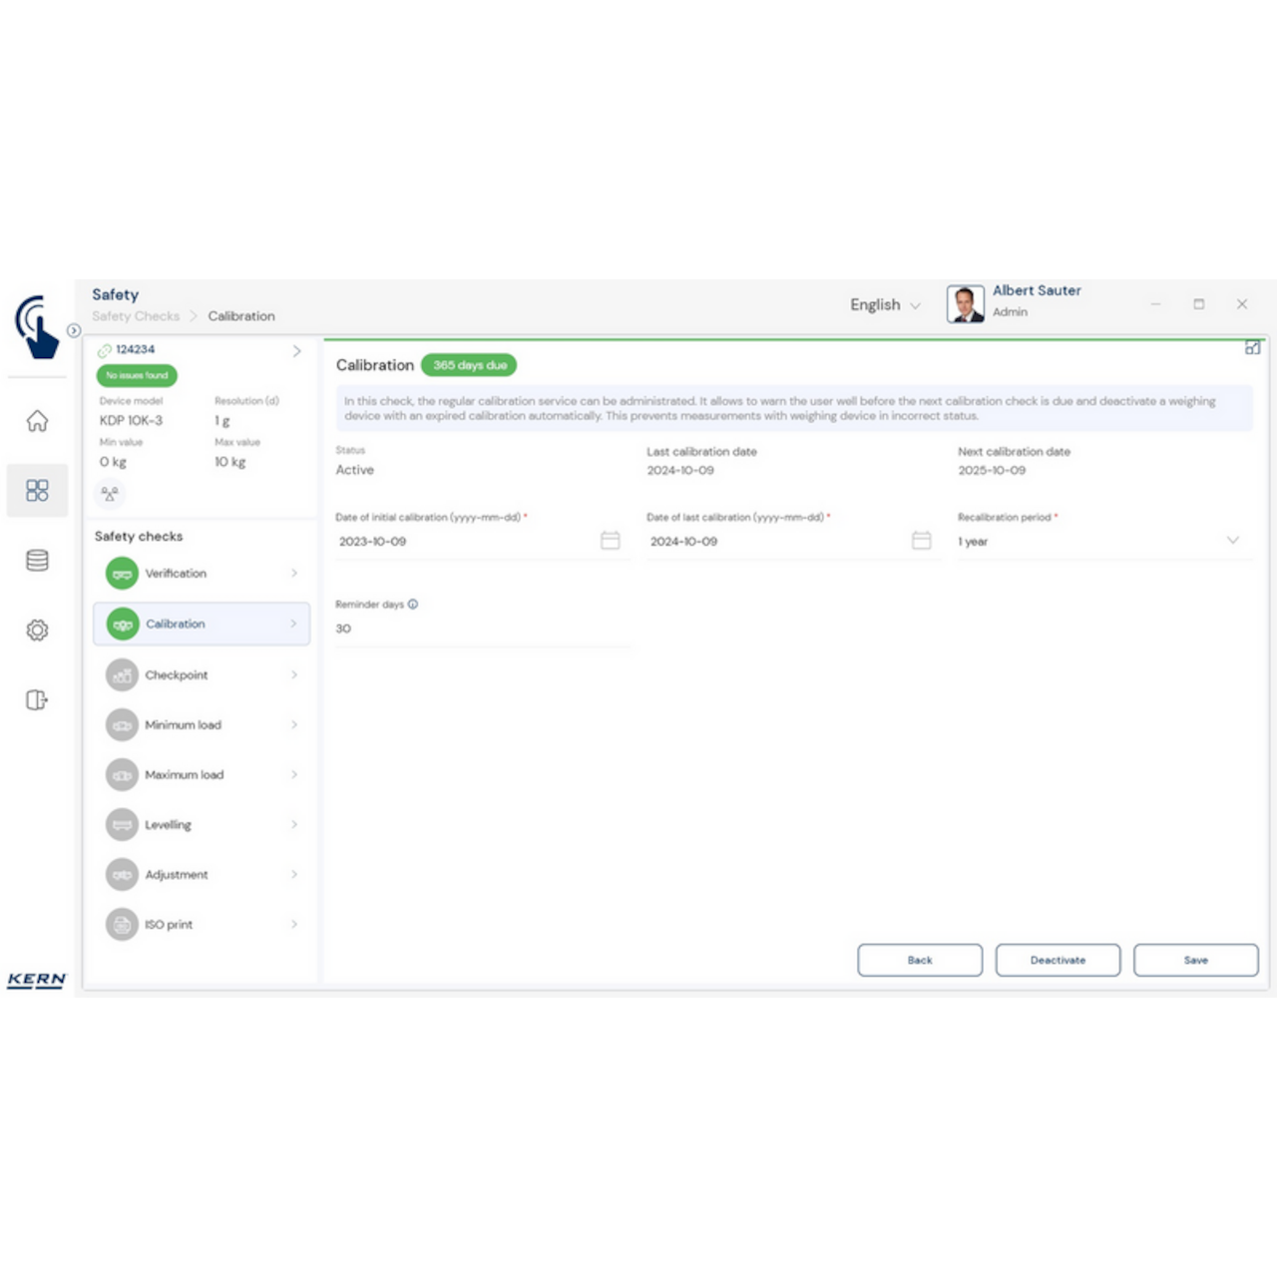Image resolution: width=1277 pixels, height=1277 pixels.
Task: Open the Recalibration period dropdown
Action: 1233,540
